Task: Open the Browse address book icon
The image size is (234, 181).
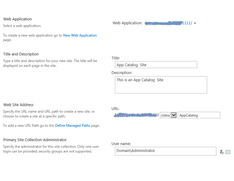Action: pyautogui.click(x=228, y=152)
